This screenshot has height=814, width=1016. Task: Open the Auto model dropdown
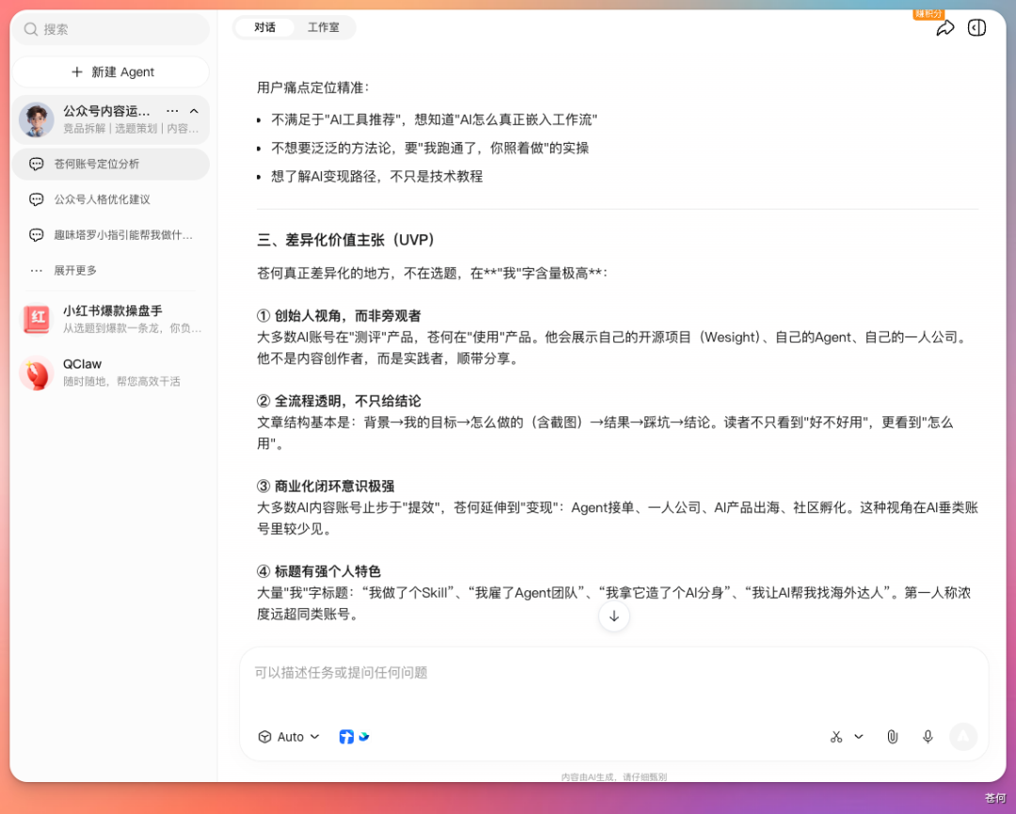(289, 737)
